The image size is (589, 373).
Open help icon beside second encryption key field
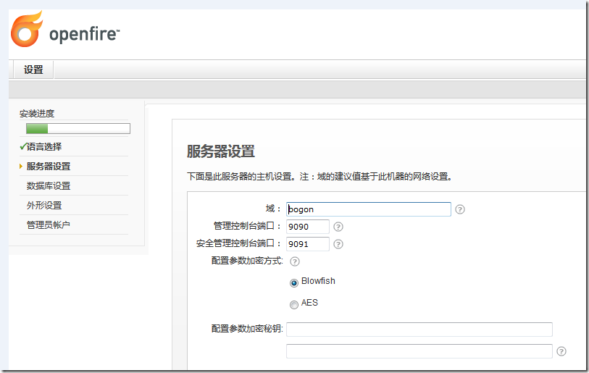tap(561, 351)
